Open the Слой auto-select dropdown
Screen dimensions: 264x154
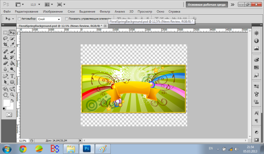(49, 19)
